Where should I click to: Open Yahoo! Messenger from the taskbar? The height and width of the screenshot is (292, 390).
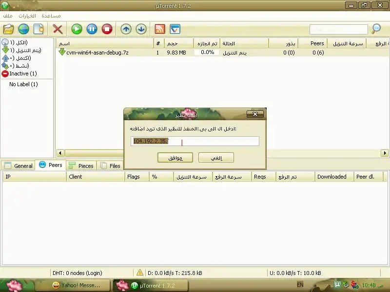[x=73, y=285]
